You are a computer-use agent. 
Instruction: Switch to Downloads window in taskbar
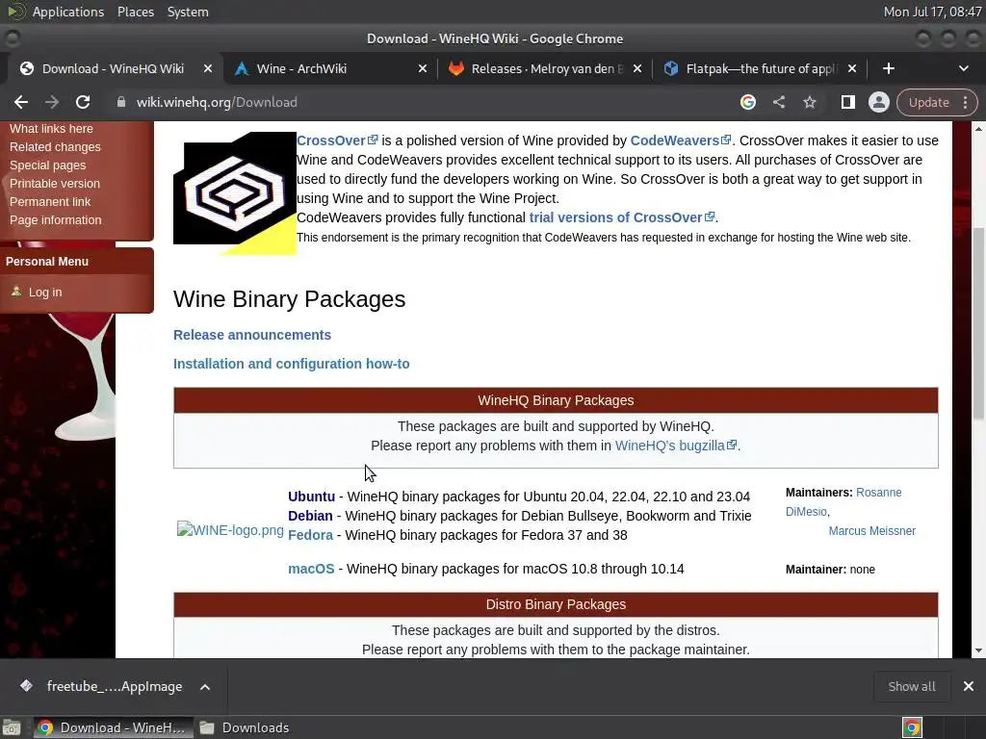click(244, 727)
